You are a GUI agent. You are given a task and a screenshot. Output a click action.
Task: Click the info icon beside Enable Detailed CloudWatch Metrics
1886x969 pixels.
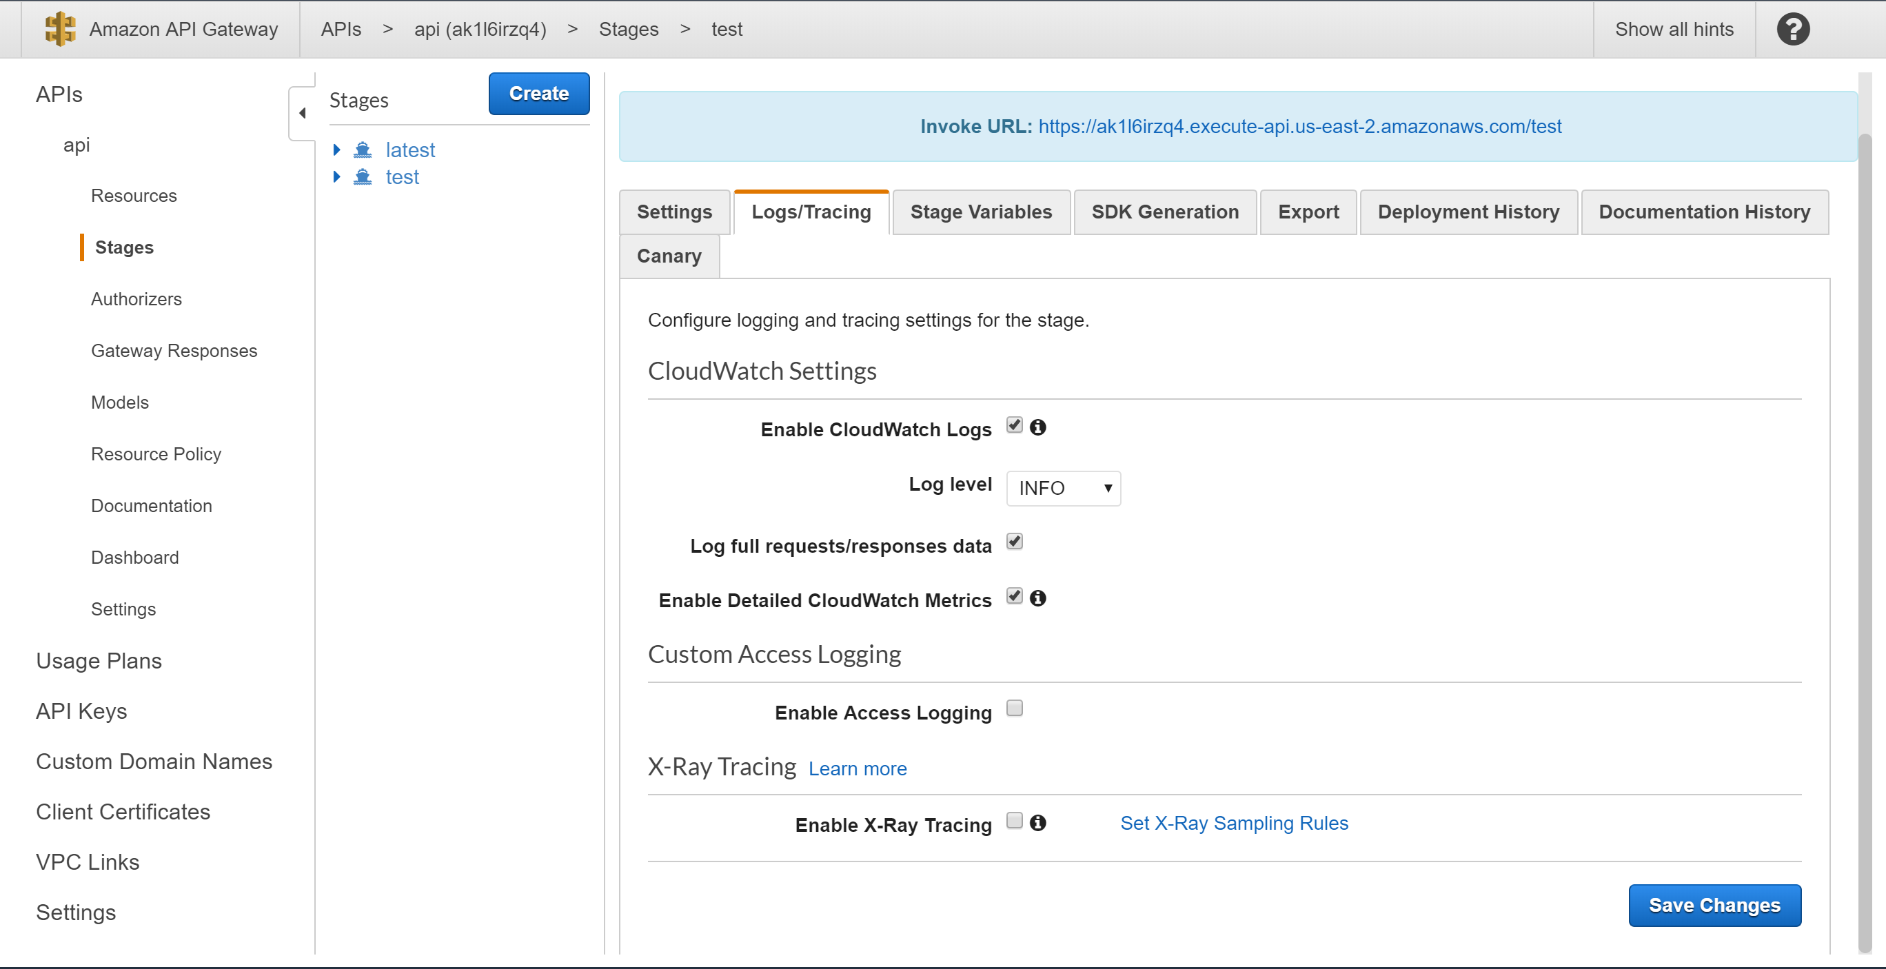[x=1037, y=598]
